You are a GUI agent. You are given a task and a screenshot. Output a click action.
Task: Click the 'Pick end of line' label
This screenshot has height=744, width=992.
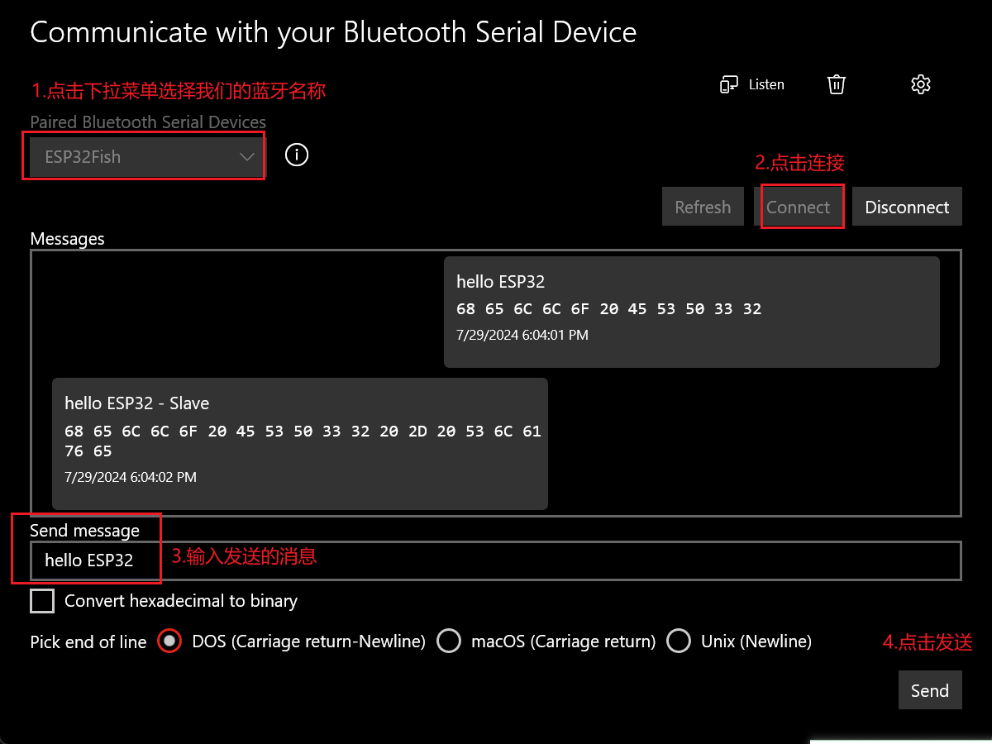pyautogui.click(x=88, y=641)
